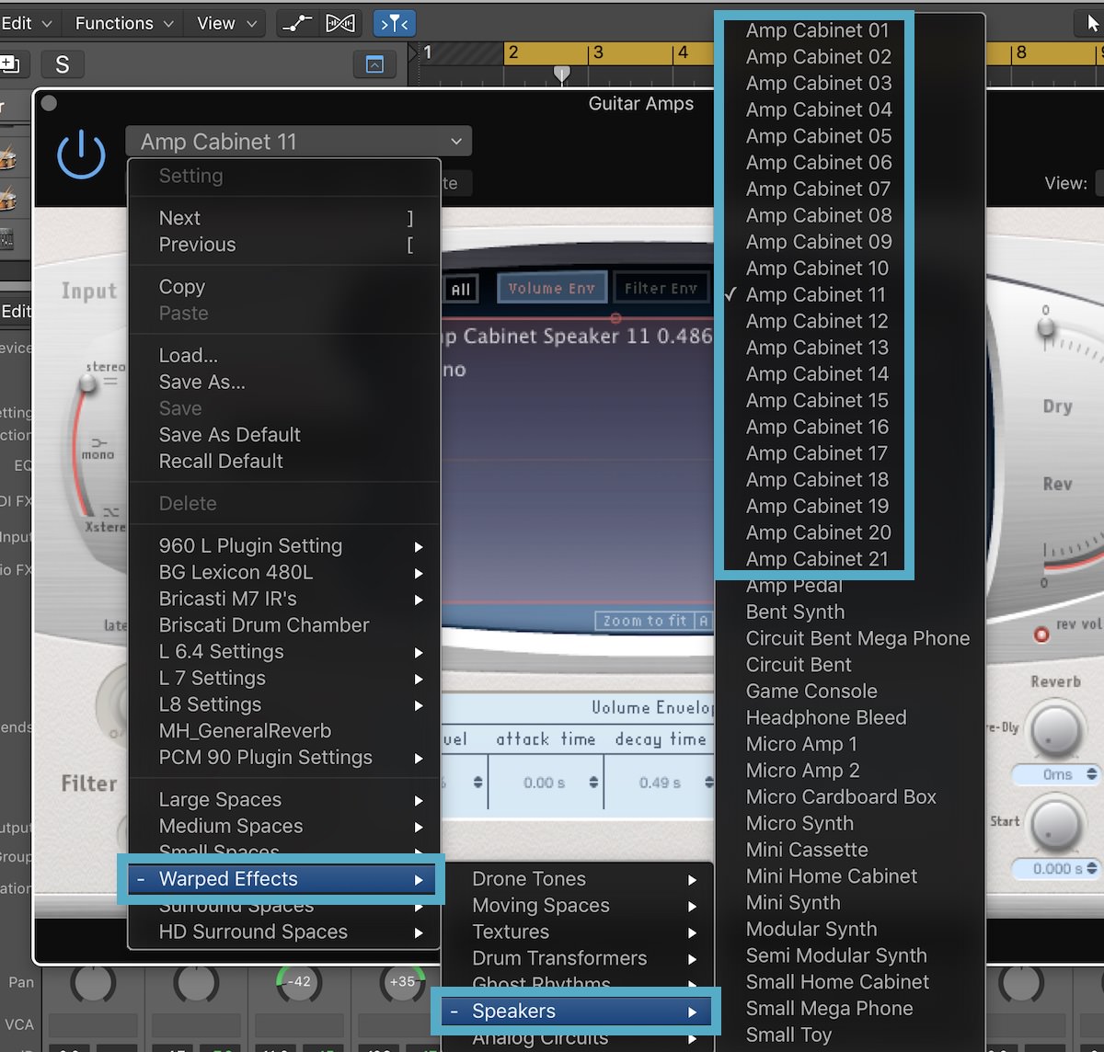Select Small Mega Phone preset
Image resolution: width=1104 pixels, height=1052 pixels.
[x=851, y=1009]
